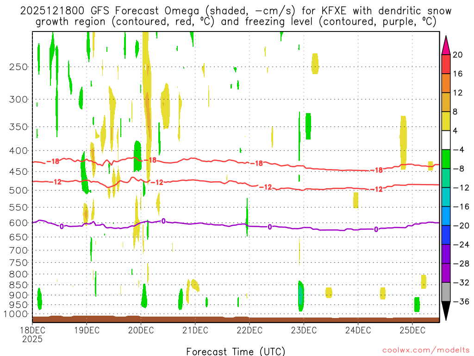Click the 23DEC time axis label
This screenshot has width=474, height=356.
(x=304, y=330)
